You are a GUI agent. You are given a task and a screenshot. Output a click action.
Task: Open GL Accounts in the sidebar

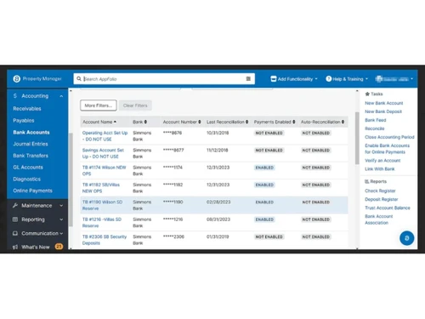28,168
